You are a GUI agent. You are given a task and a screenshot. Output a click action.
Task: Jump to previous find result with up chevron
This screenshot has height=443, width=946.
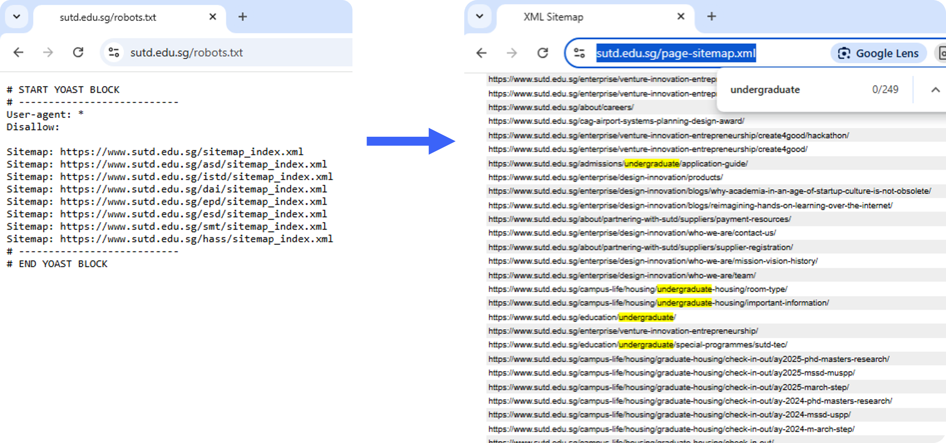(935, 90)
